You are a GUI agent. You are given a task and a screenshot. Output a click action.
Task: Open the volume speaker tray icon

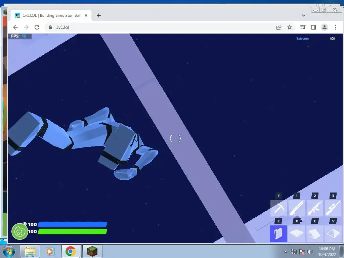click(310, 252)
